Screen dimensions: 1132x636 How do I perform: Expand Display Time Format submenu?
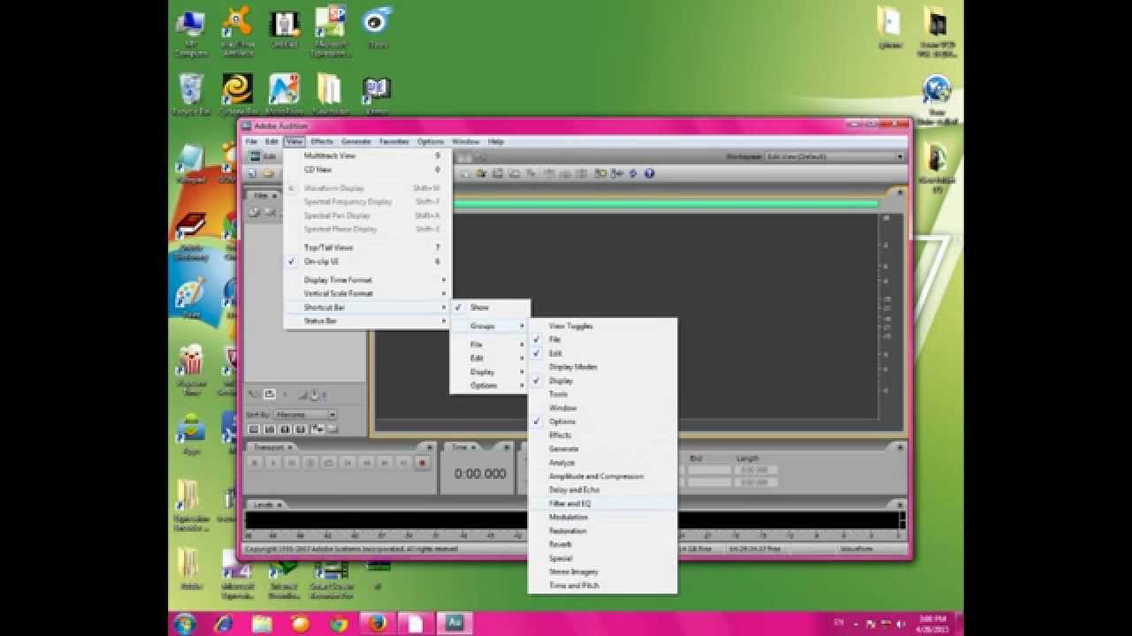pyautogui.click(x=367, y=280)
